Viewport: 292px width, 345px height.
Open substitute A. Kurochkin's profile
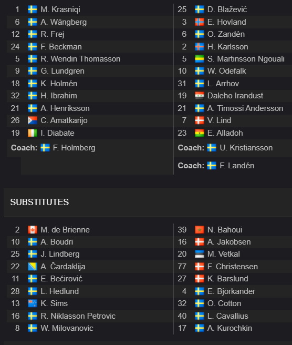230,328
